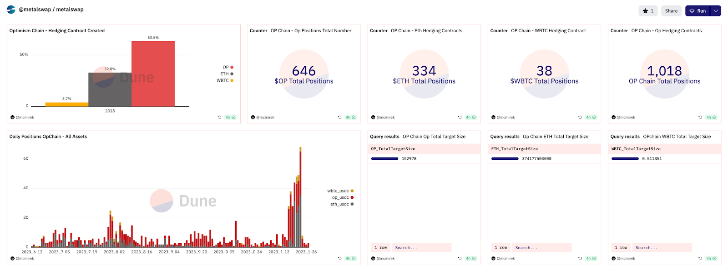Run the dashboard queries
This screenshot has height=270, width=728.
(x=698, y=11)
